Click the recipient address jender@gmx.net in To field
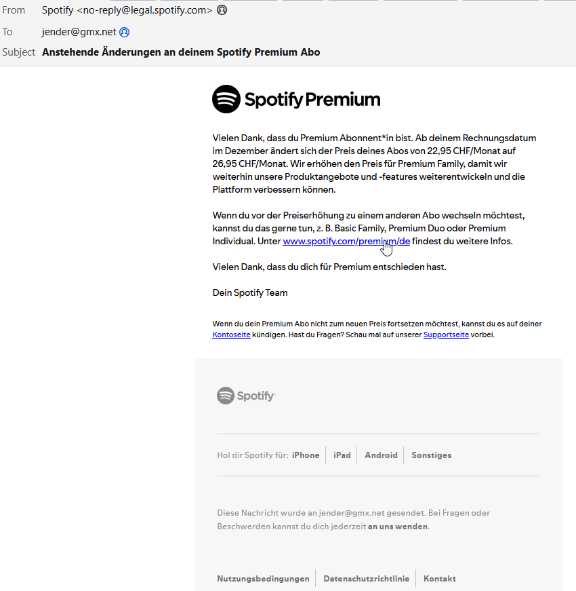Image resolution: width=576 pixels, height=591 pixels. (x=79, y=32)
